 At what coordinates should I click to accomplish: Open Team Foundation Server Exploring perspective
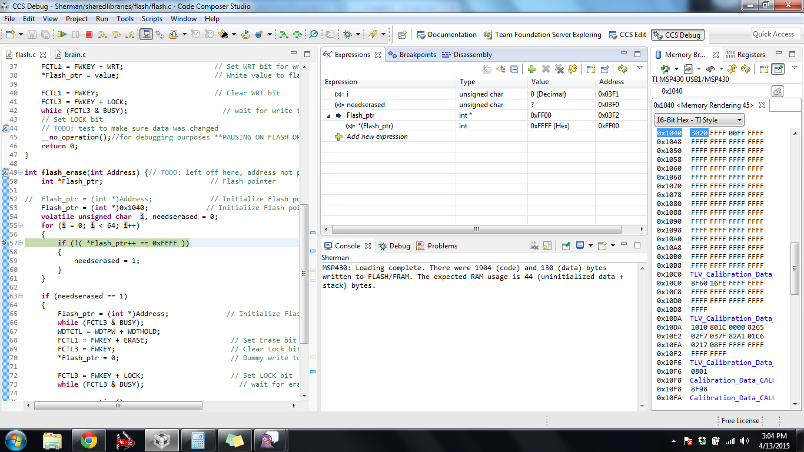pyautogui.click(x=542, y=35)
